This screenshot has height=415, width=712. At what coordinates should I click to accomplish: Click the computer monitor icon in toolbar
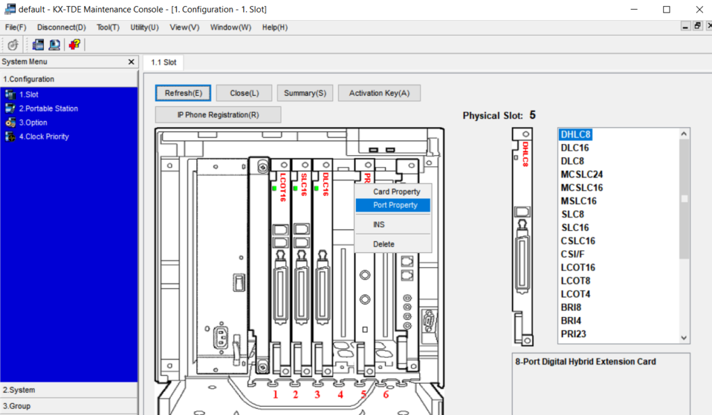pyautogui.click(x=54, y=44)
